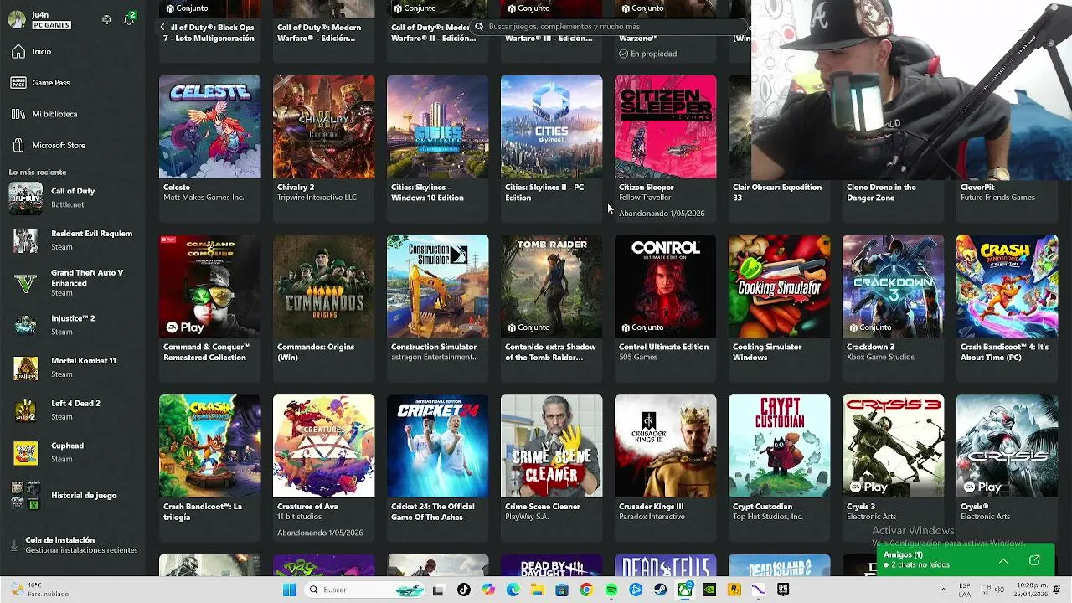The height and width of the screenshot is (603, 1072).
Task: Open the Crypt Custodian cover
Action: (779, 446)
